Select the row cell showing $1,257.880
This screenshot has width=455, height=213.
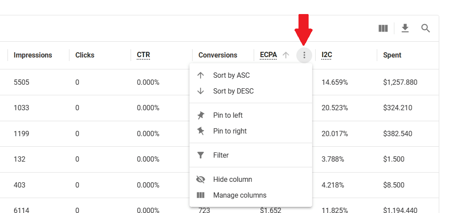tap(400, 82)
